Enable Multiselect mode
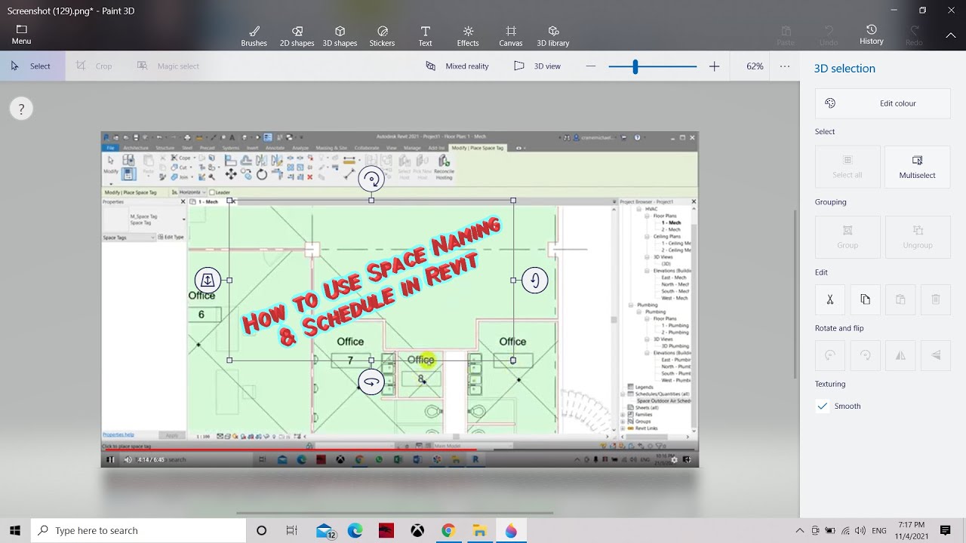 (x=917, y=167)
